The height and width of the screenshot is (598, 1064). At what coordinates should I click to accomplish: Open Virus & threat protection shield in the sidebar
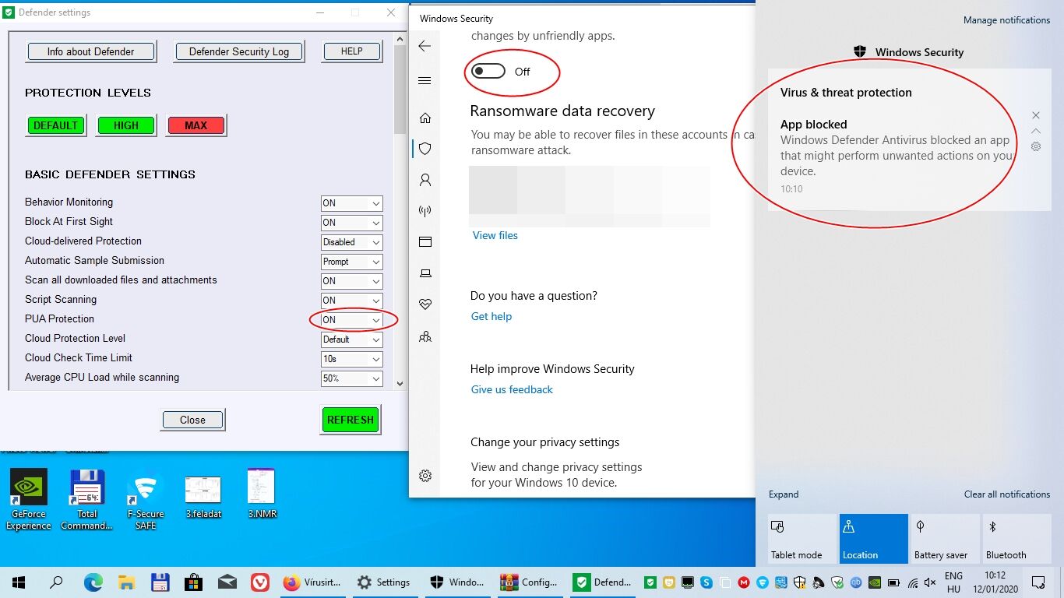(425, 149)
